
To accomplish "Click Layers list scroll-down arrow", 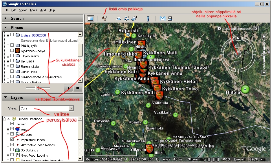I will [80, 158].
